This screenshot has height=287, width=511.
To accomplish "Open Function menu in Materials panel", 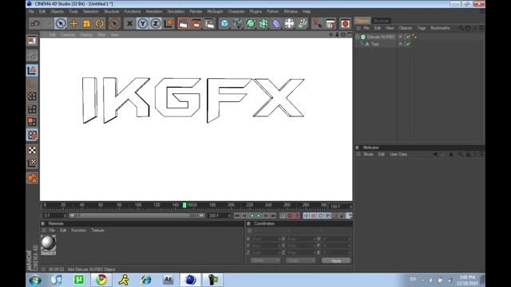I will point(78,230).
